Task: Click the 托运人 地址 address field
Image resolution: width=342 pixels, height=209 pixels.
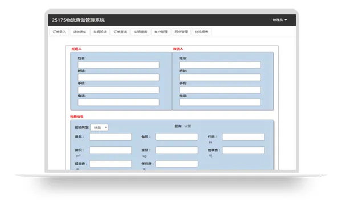Action: [x=119, y=77]
